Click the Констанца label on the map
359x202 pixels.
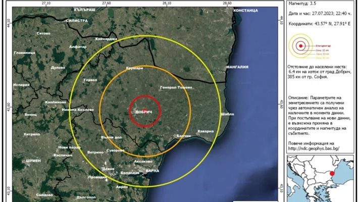(x=247, y=10)
